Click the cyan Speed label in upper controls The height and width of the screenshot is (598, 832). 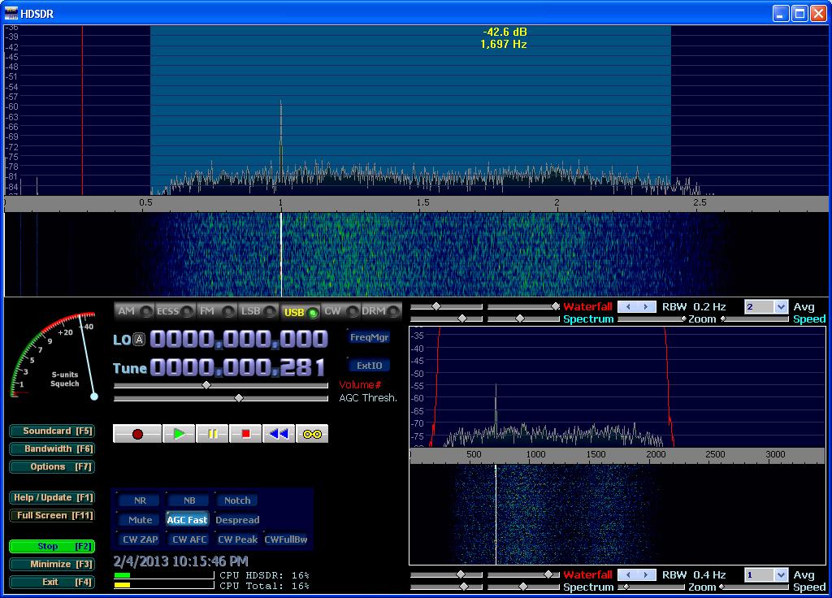(x=809, y=318)
